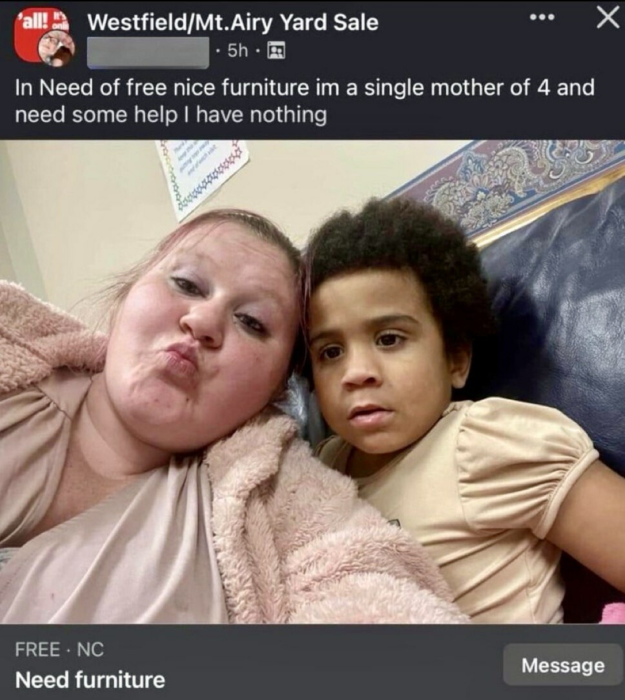The width and height of the screenshot is (625, 700).
Task: Click the Message button
Action: pos(564,665)
